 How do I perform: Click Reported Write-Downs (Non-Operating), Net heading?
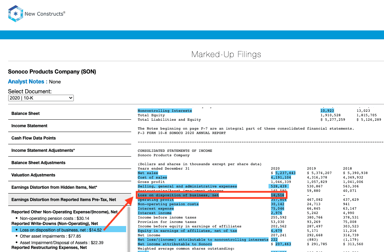[x=55, y=224]
